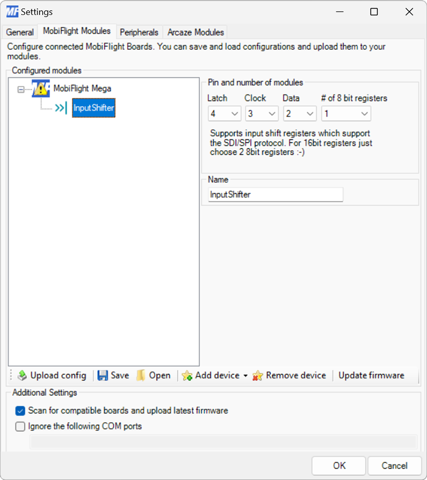The height and width of the screenshot is (480, 427).
Task: Click the Remove device red star icon
Action: 258,376
